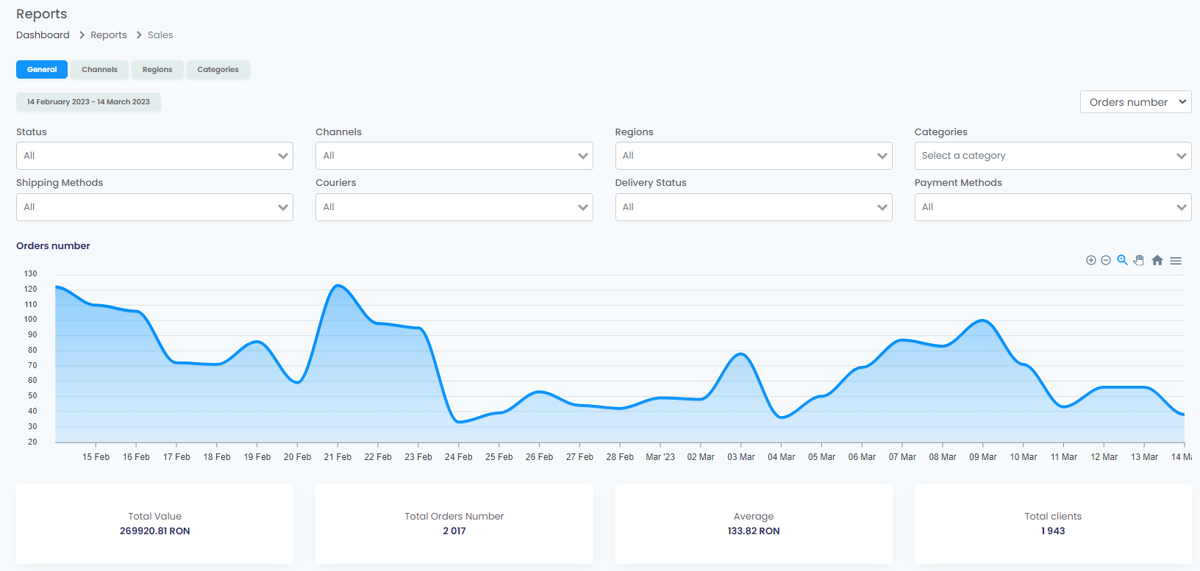Click the Orders number chart title
Screen dimensions: 1200x571
(53, 245)
